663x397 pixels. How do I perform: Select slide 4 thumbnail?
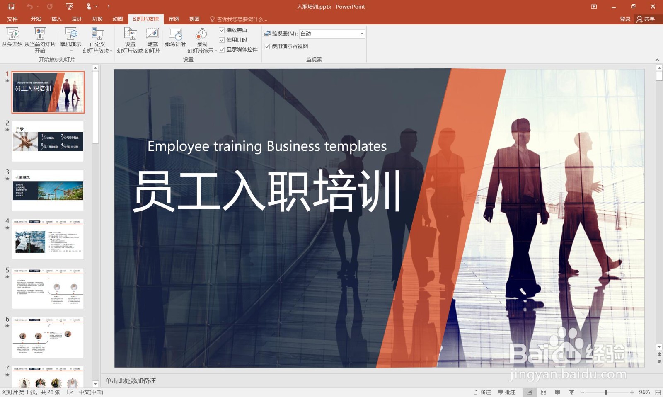click(48, 239)
